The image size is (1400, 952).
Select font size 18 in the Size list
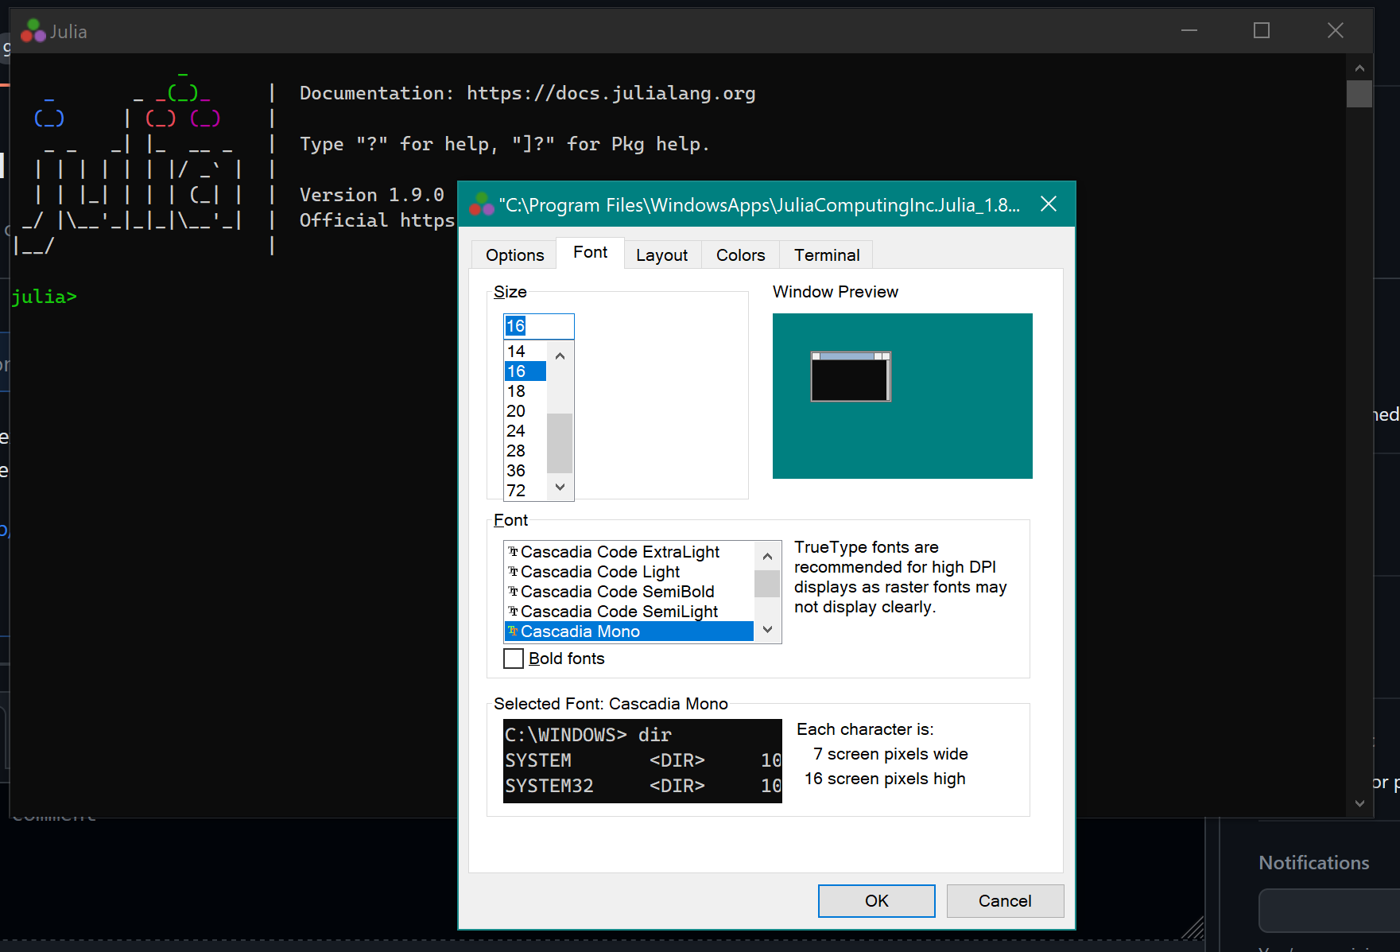(516, 391)
